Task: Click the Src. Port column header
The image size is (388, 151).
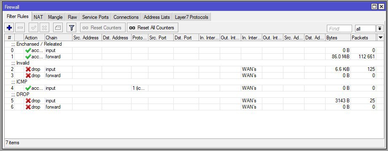Action: [x=161, y=38]
